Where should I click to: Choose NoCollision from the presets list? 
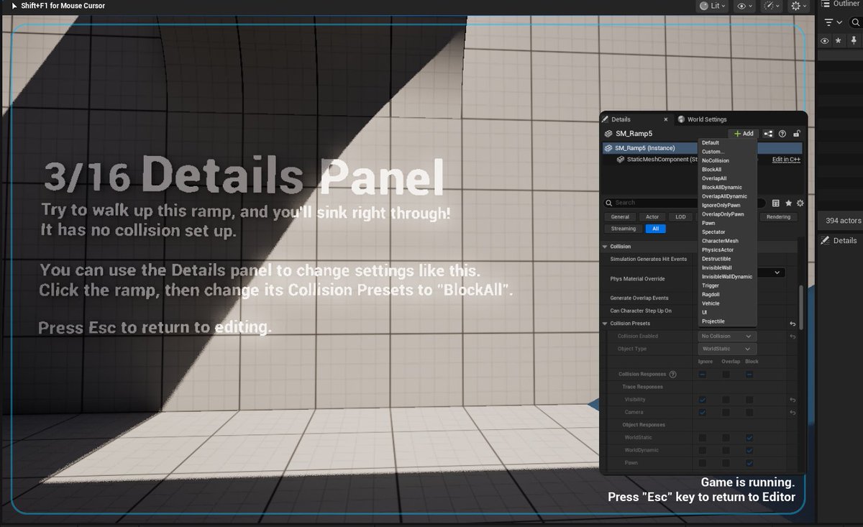click(716, 160)
